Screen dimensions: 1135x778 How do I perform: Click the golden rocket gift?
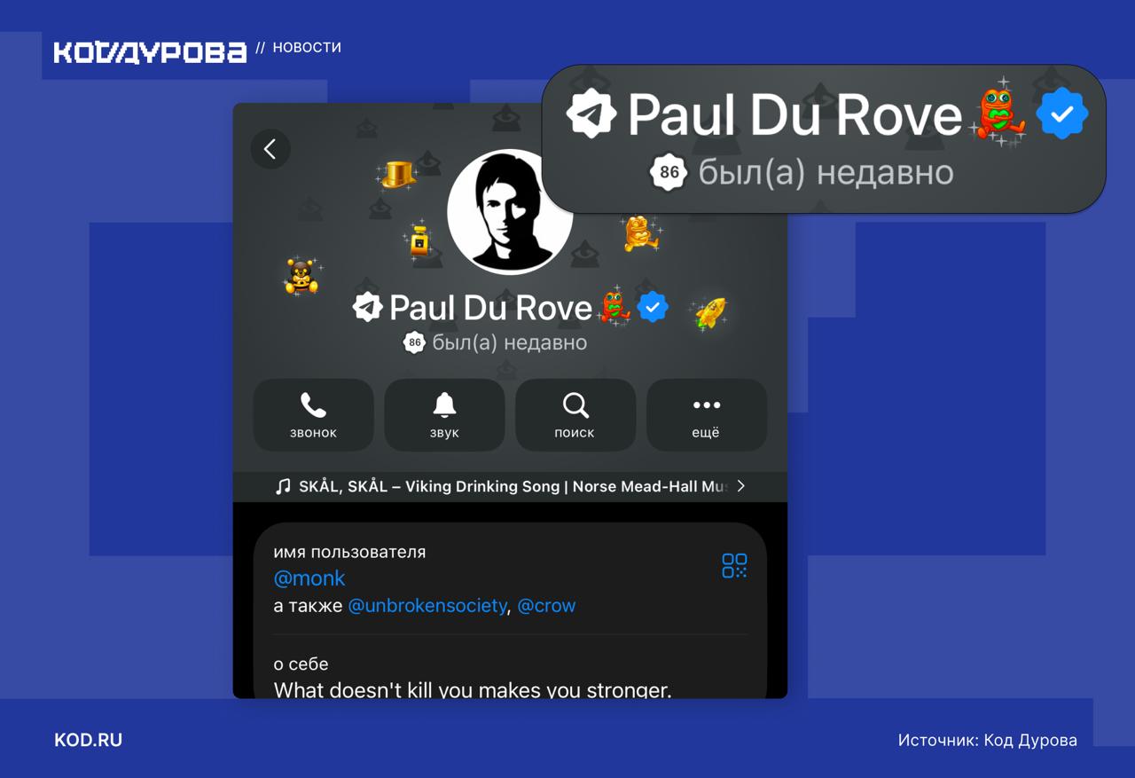709,312
